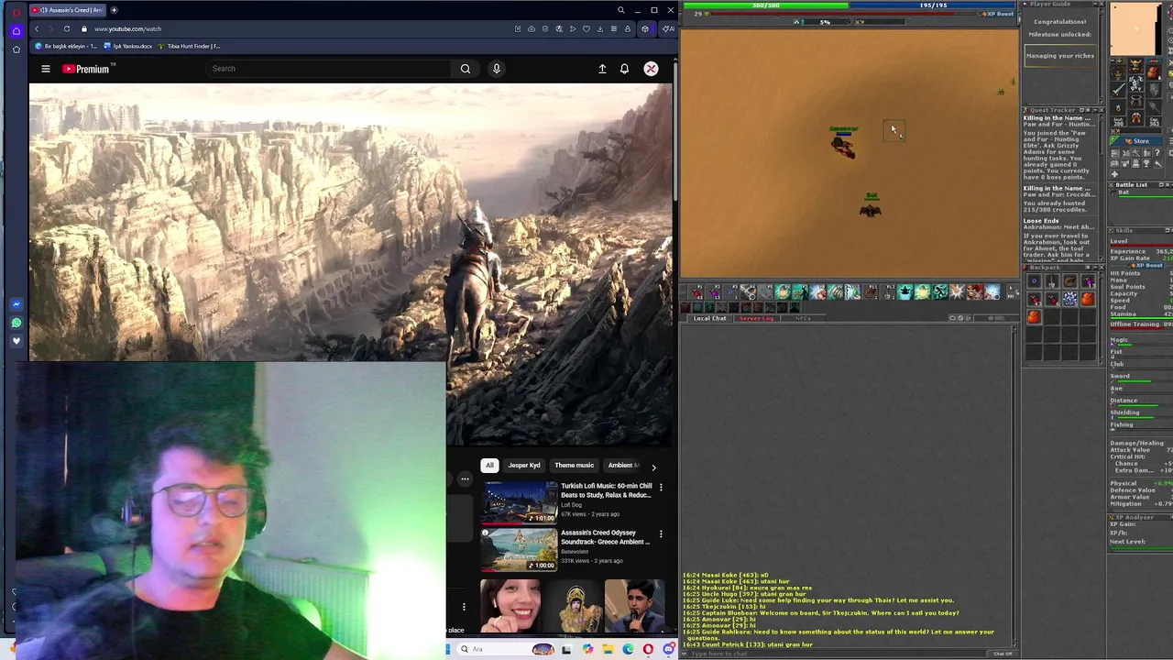The width and height of the screenshot is (1173, 660).
Task: Switch to Local Chat tab in Tibia
Action: click(x=709, y=318)
